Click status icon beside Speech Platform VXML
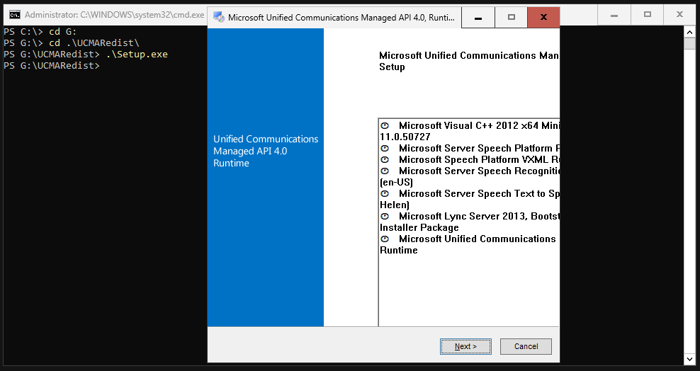The image size is (700, 371). click(385, 159)
